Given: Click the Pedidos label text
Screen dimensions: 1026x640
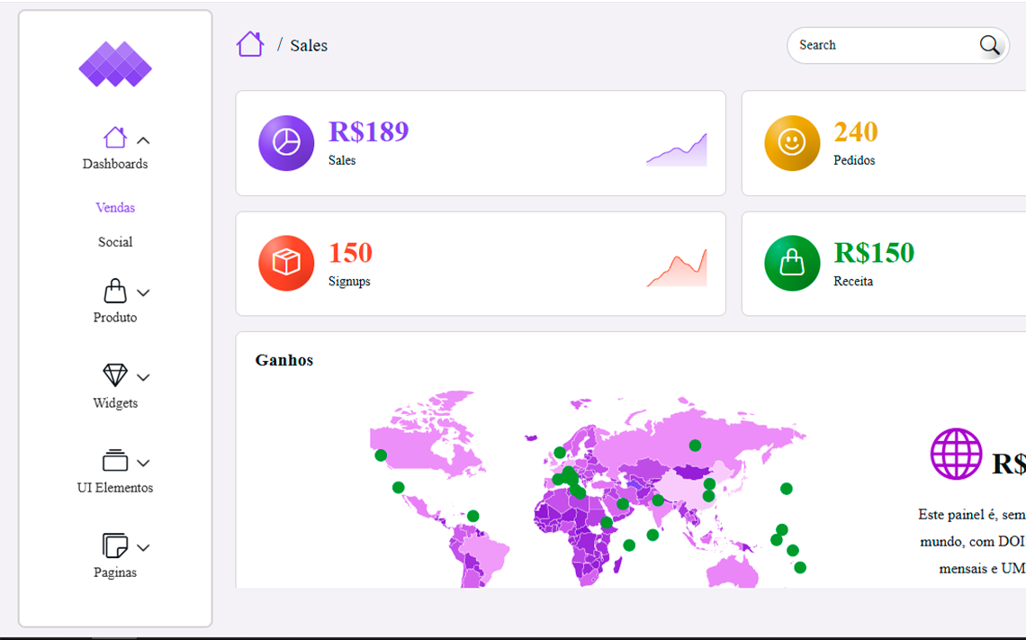Looking at the screenshot, I should [x=855, y=160].
